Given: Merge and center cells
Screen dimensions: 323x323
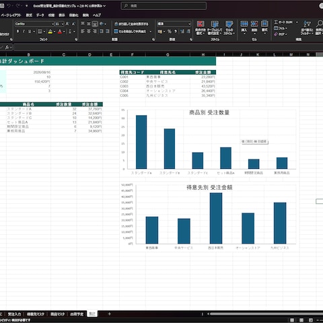Looking at the screenshot, I should click(130, 32).
